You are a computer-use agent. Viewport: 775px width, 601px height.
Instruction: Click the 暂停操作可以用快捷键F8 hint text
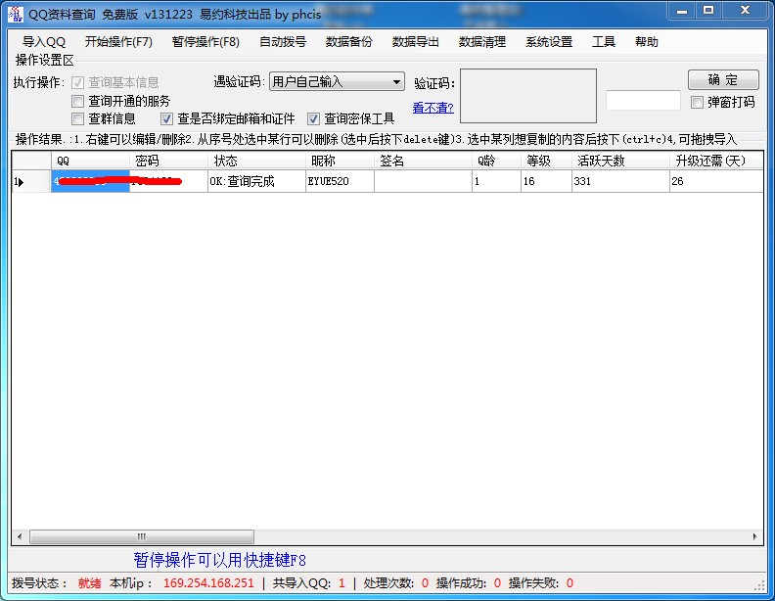point(220,560)
